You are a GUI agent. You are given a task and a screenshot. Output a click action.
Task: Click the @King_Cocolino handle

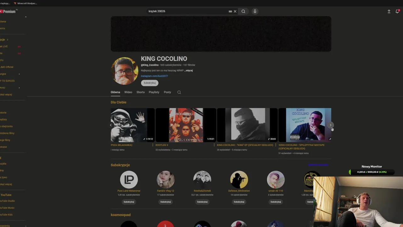(x=150, y=65)
